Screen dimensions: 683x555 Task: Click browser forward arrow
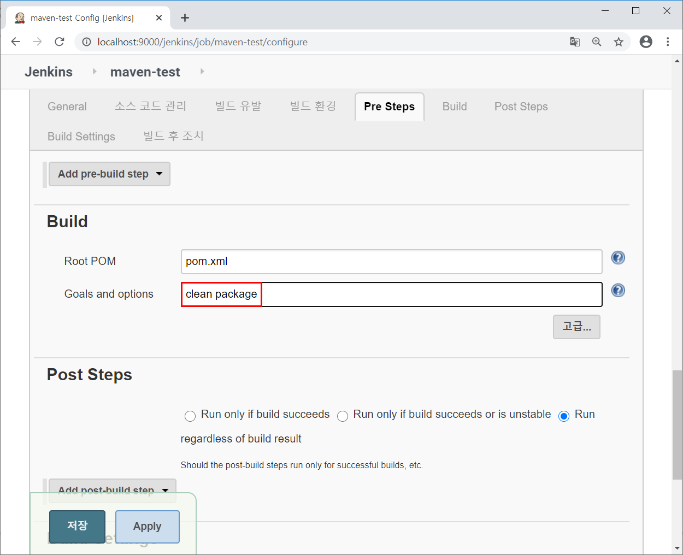pyautogui.click(x=37, y=42)
